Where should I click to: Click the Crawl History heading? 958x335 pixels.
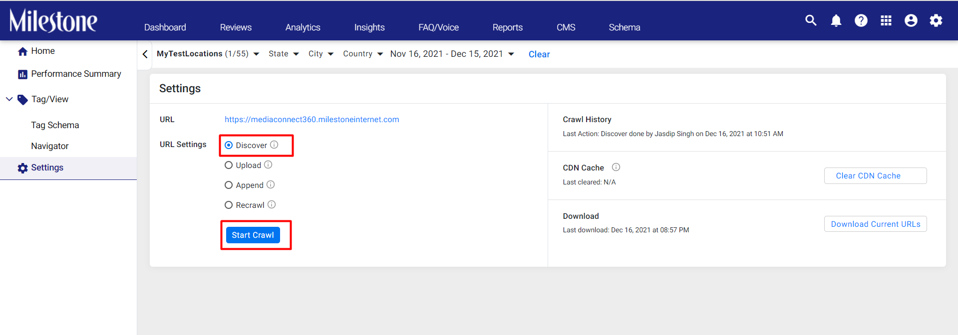click(587, 119)
